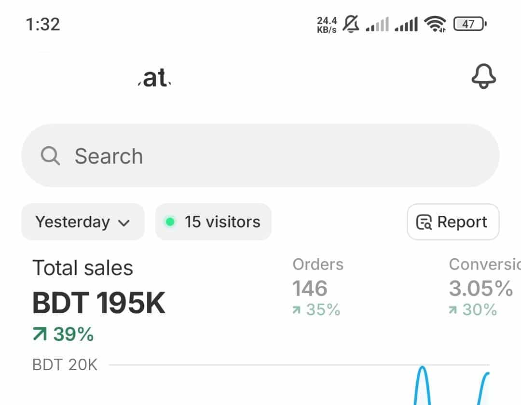Image resolution: width=521 pixels, height=405 pixels.
Task: Tap the blue sales chart peak
Action: [422, 368]
